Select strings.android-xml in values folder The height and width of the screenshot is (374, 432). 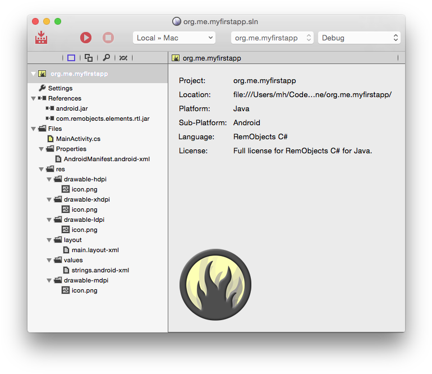(x=100, y=270)
